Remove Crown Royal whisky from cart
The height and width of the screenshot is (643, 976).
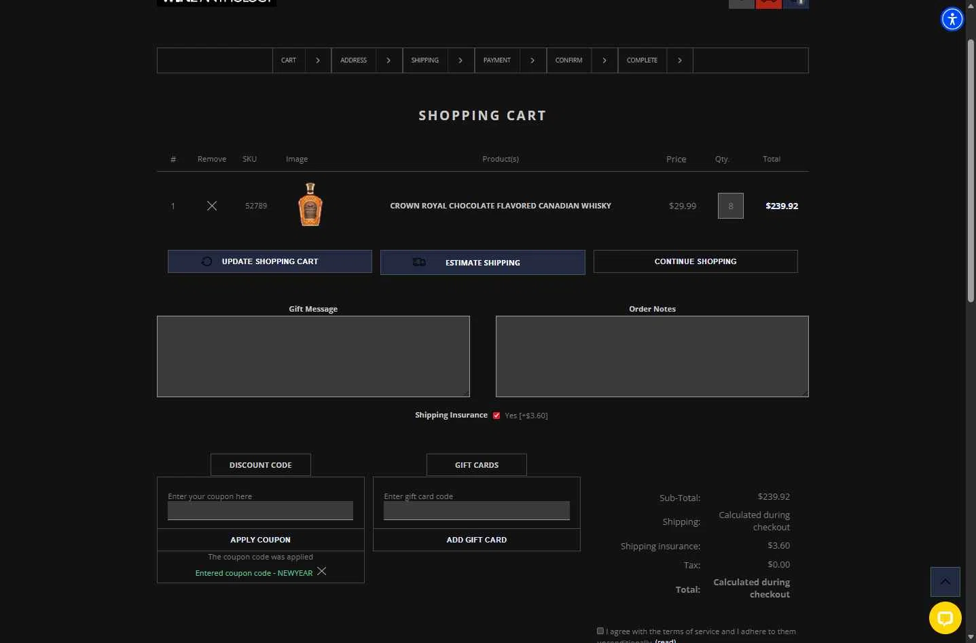[212, 206]
